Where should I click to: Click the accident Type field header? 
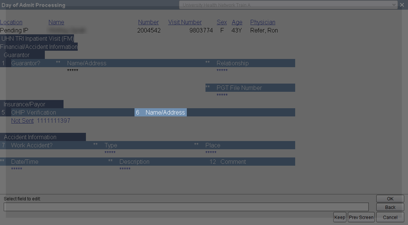(x=111, y=145)
